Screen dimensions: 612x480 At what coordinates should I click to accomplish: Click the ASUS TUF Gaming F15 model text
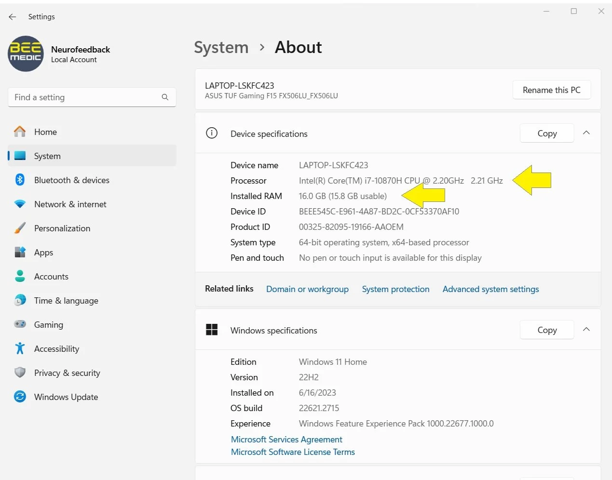click(271, 96)
